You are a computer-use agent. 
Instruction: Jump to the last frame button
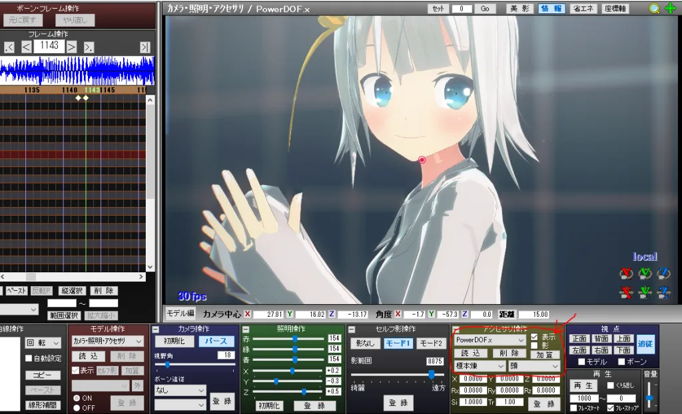[x=145, y=47]
